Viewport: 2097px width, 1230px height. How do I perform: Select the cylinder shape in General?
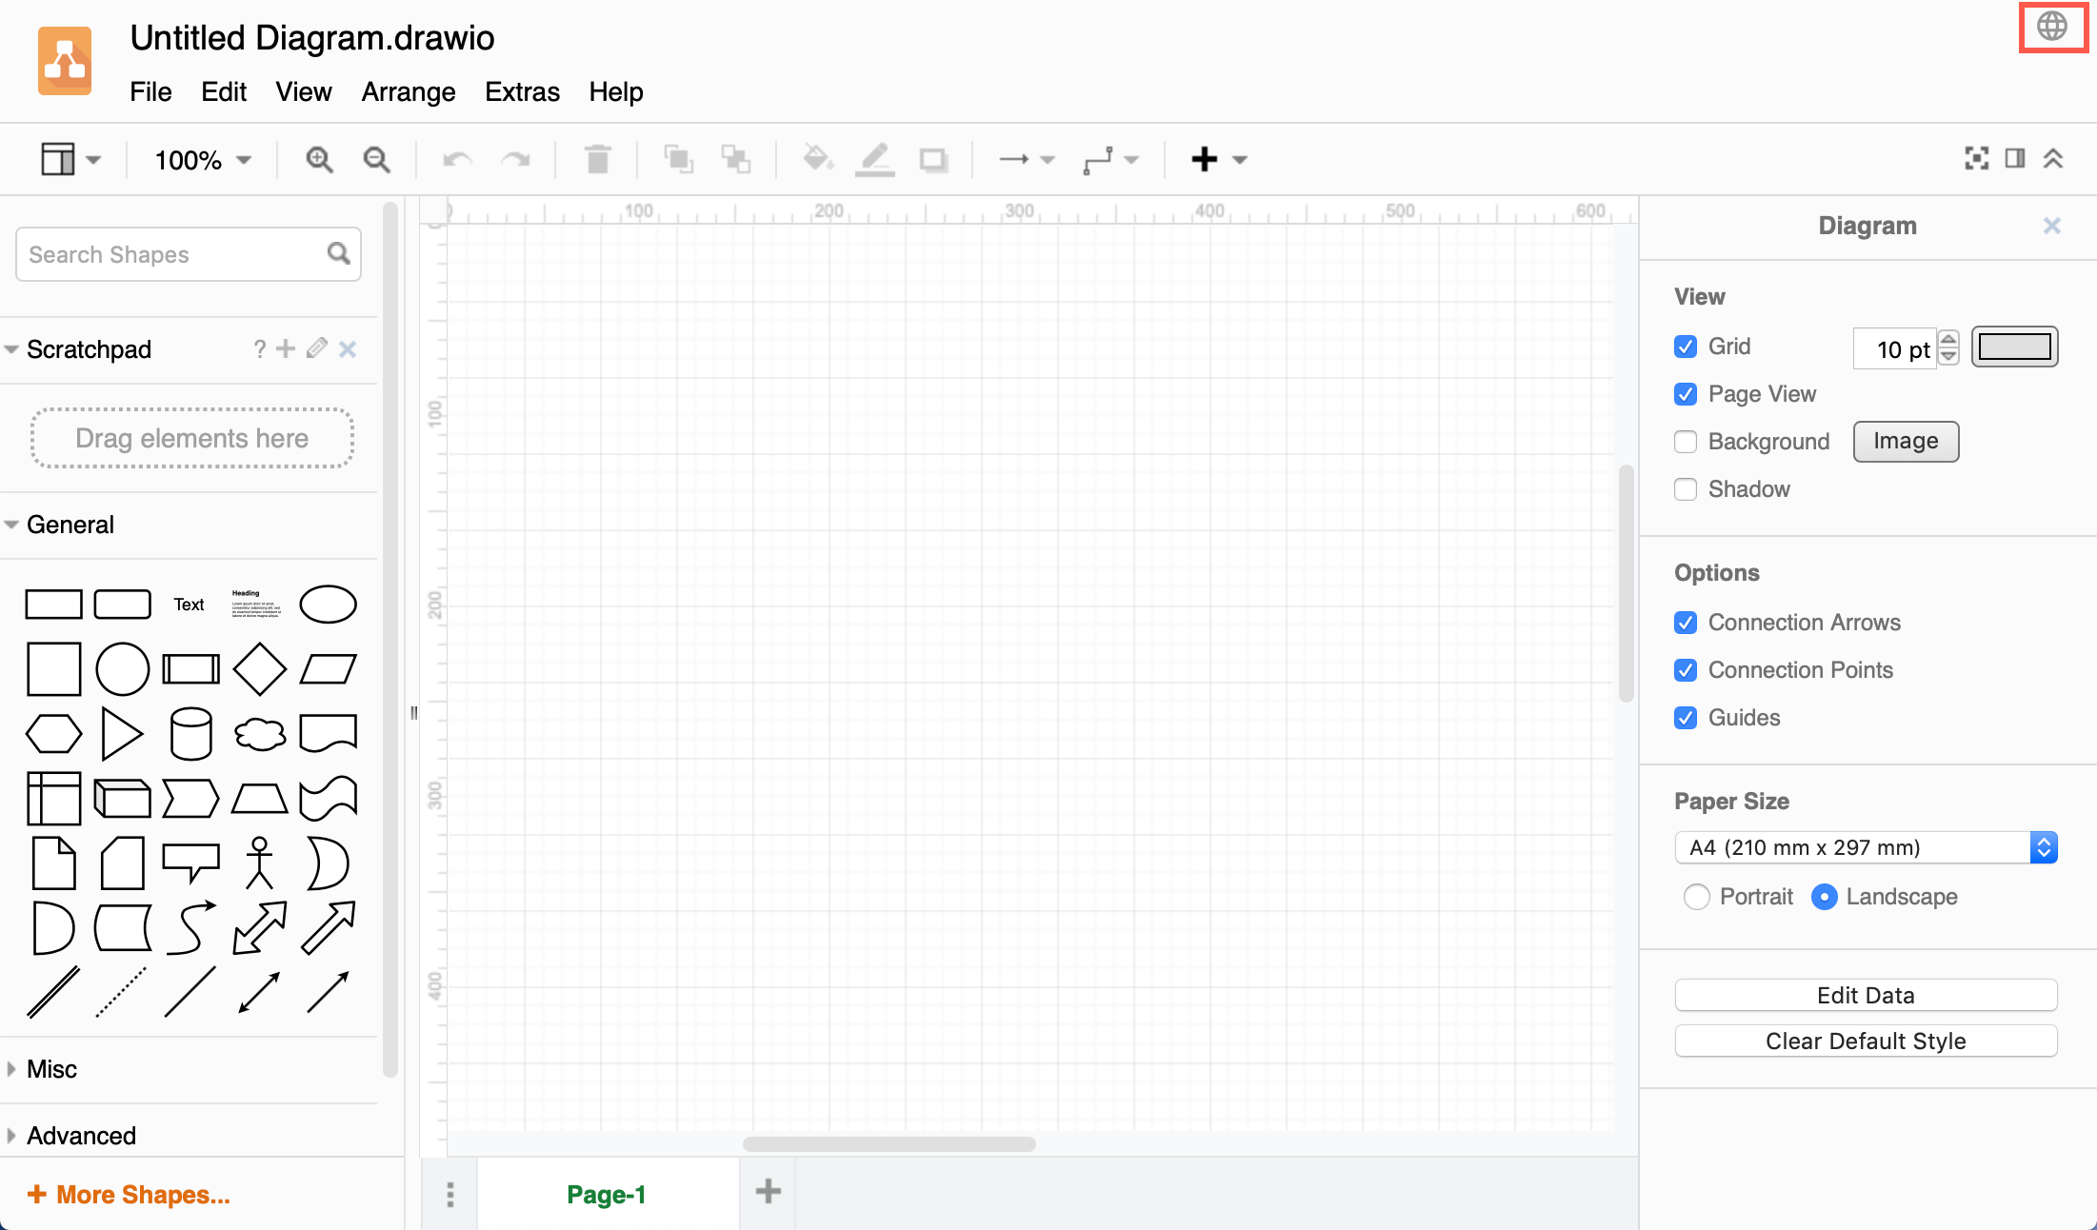(x=190, y=733)
